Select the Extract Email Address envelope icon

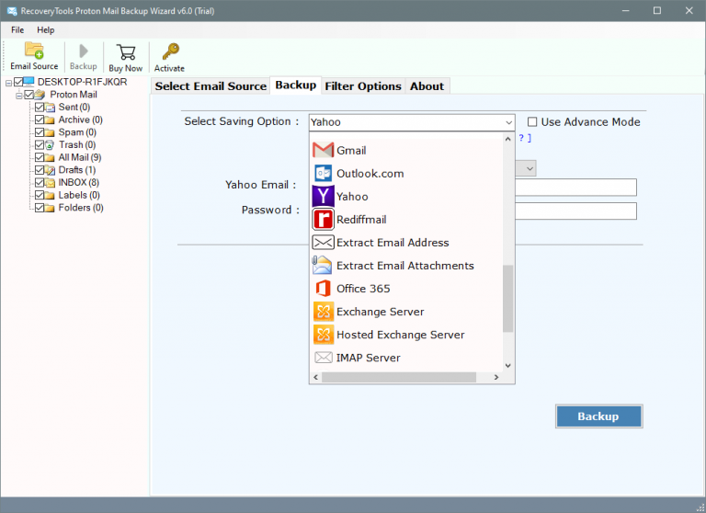tap(323, 243)
